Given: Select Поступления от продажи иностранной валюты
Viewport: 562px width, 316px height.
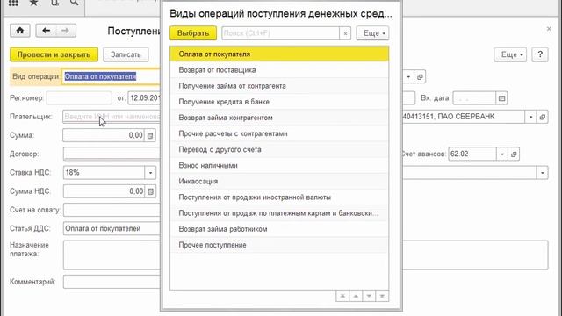Looking at the screenshot, I should click(x=279, y=197).
